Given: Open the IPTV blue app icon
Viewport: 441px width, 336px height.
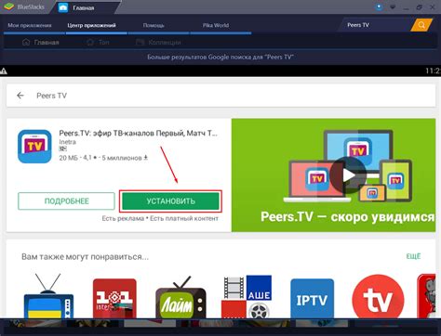Looking at the screenshot, I should click(x=313, y=298).
